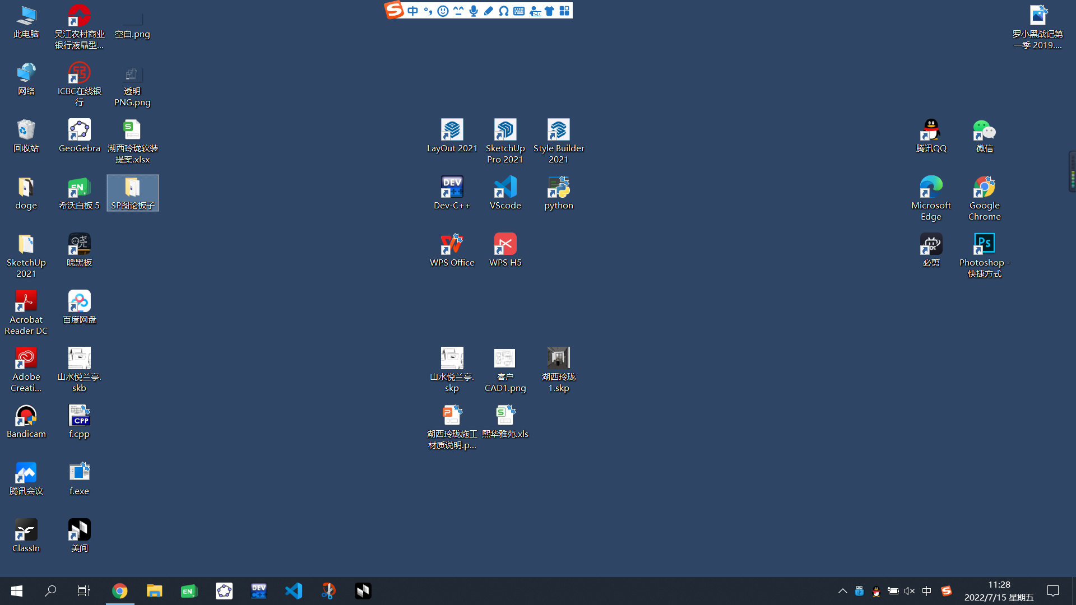
Task: Select the Bandicam desktop shortcut
Action: [26, 422]
